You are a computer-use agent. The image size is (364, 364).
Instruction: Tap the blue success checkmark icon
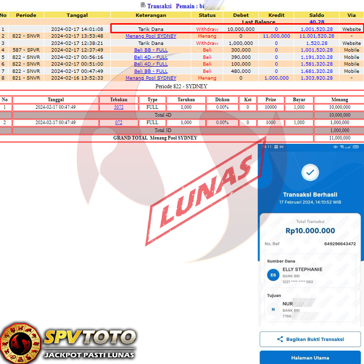point(310,173)
